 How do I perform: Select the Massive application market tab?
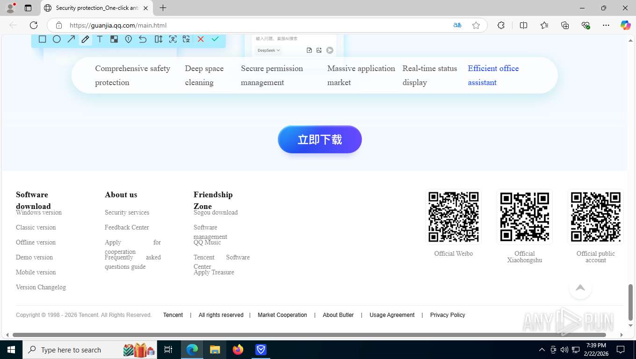[x=361, y=75]
